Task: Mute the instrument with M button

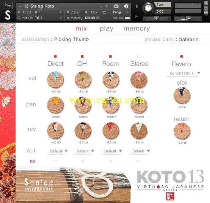Action: tap(137, 17)
